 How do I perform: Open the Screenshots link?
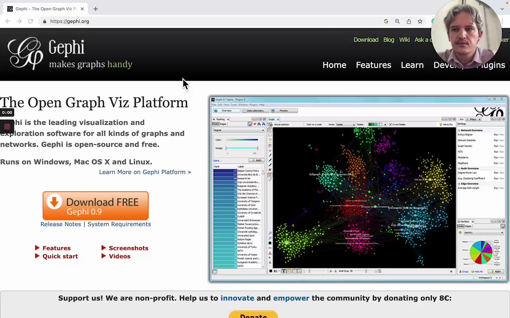(x=128, y=248)
